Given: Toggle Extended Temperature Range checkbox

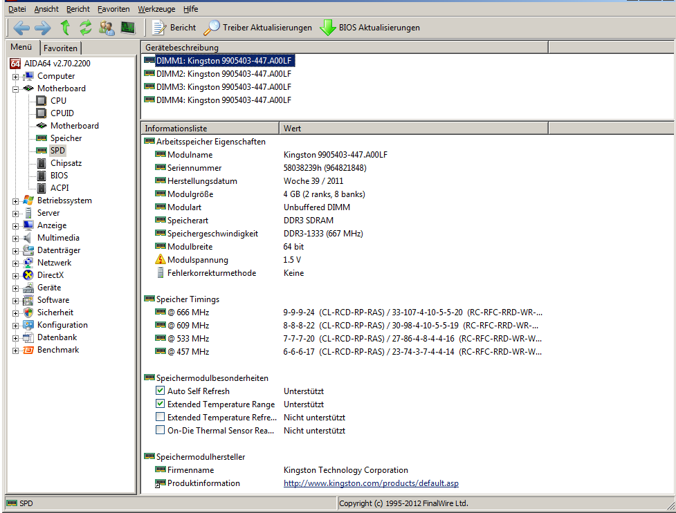Looking at the screenshot, I should coord(160,404).
